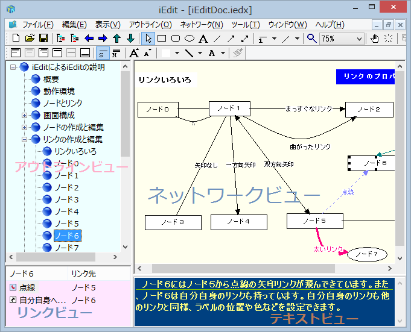Select ノード３ in the outline tree
This screenshot has width=411, height=332.
[x=66, y=199]
